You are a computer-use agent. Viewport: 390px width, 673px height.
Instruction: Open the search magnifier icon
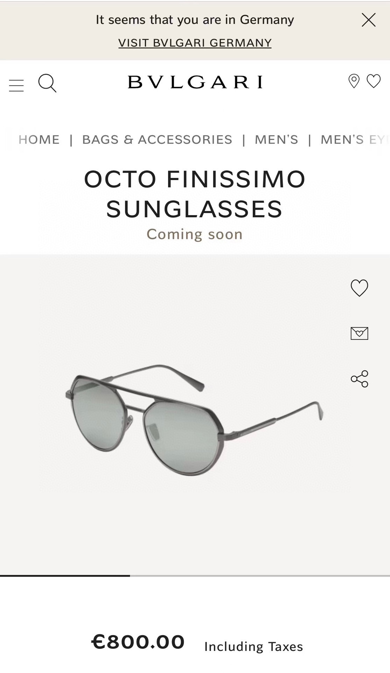tap(47, 83)
